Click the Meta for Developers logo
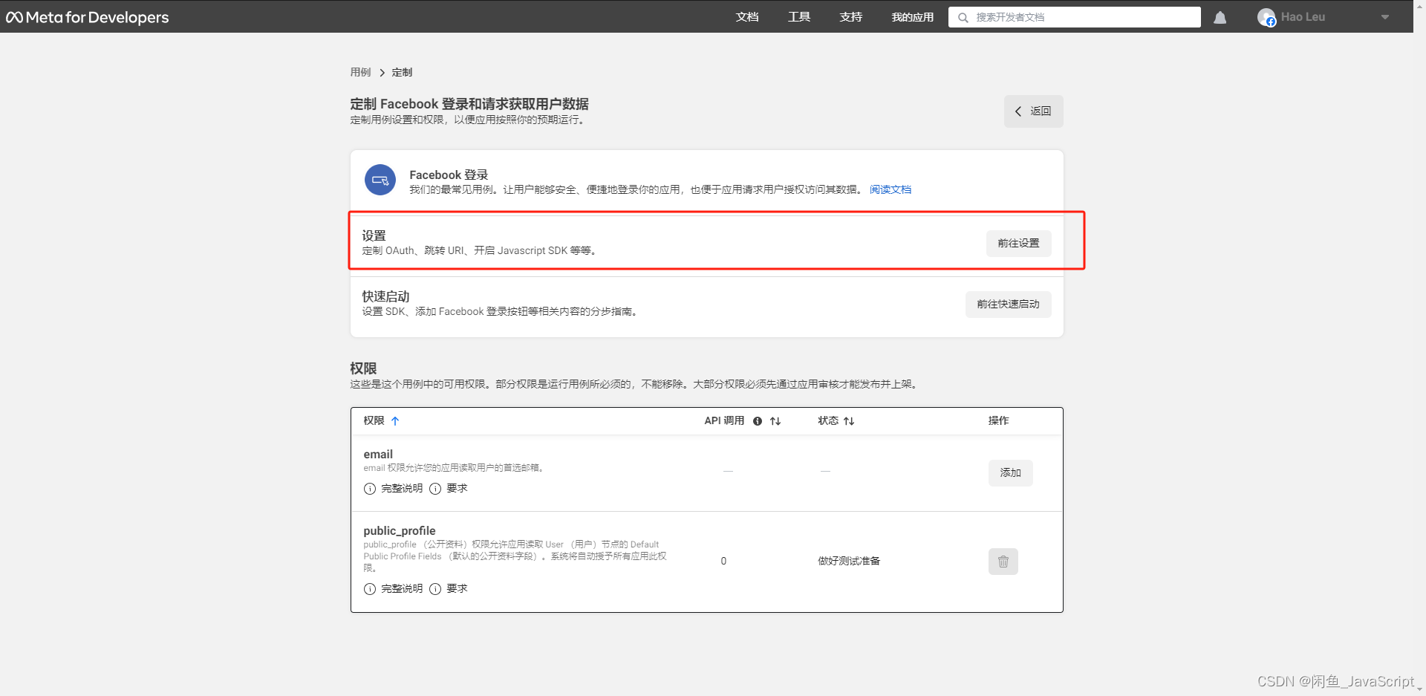This screenshot has width=1426, height=696. tap(88, 17)
